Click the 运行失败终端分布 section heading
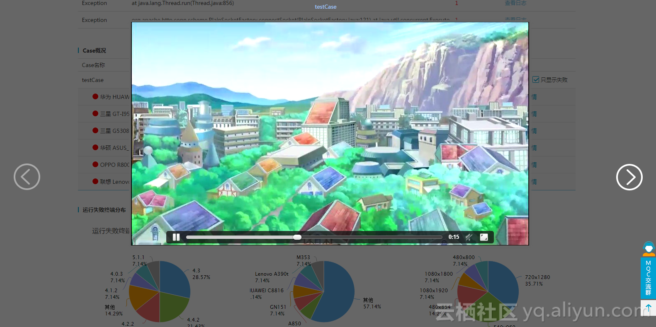Viewport: 656px width, 327px height. (104, 210)
